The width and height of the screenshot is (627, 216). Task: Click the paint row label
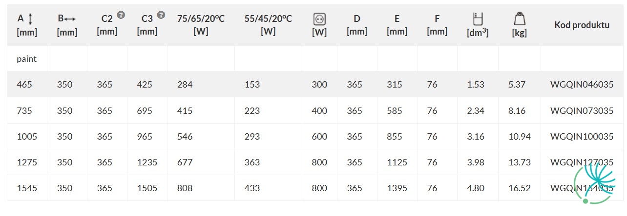(x=26, y=59)
